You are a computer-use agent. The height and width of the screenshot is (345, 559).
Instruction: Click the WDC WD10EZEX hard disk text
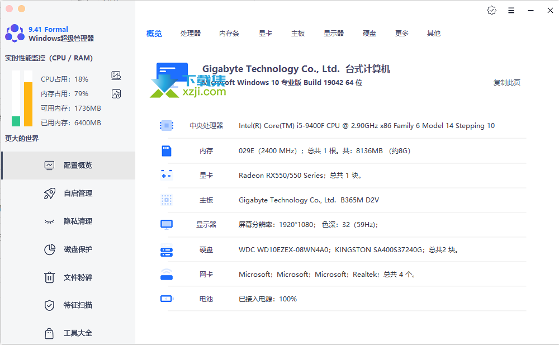(349, 250)
